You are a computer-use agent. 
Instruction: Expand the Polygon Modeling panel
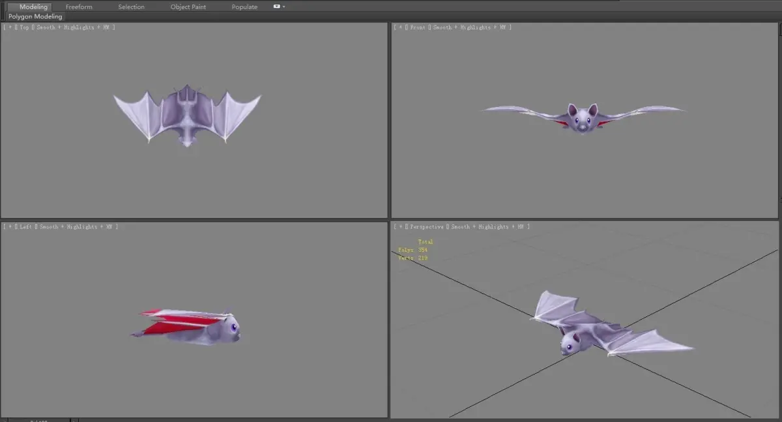click(x=35, y=16)
